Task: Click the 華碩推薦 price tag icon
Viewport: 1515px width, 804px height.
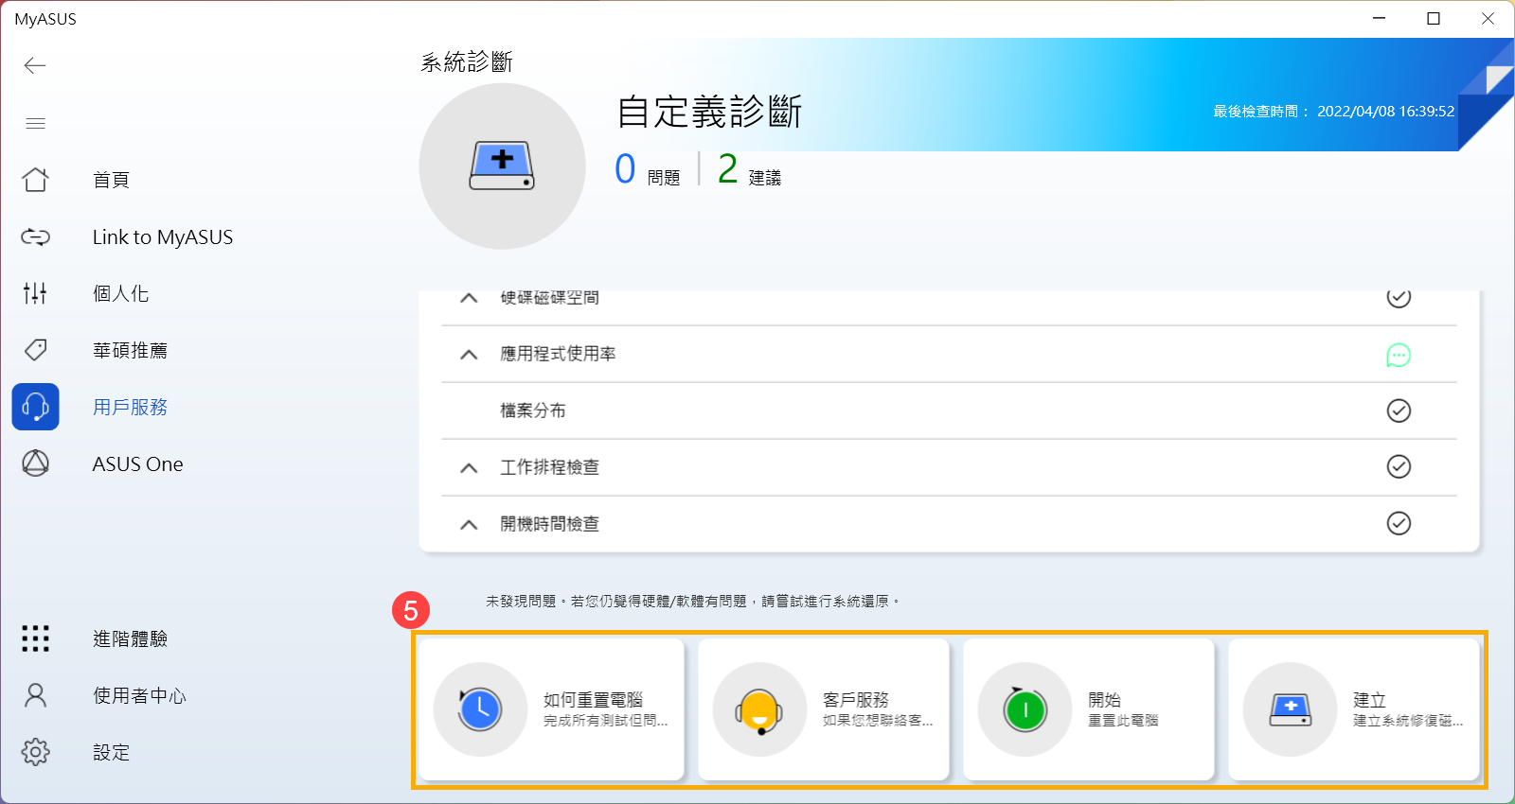Action: tap(35, 350)
